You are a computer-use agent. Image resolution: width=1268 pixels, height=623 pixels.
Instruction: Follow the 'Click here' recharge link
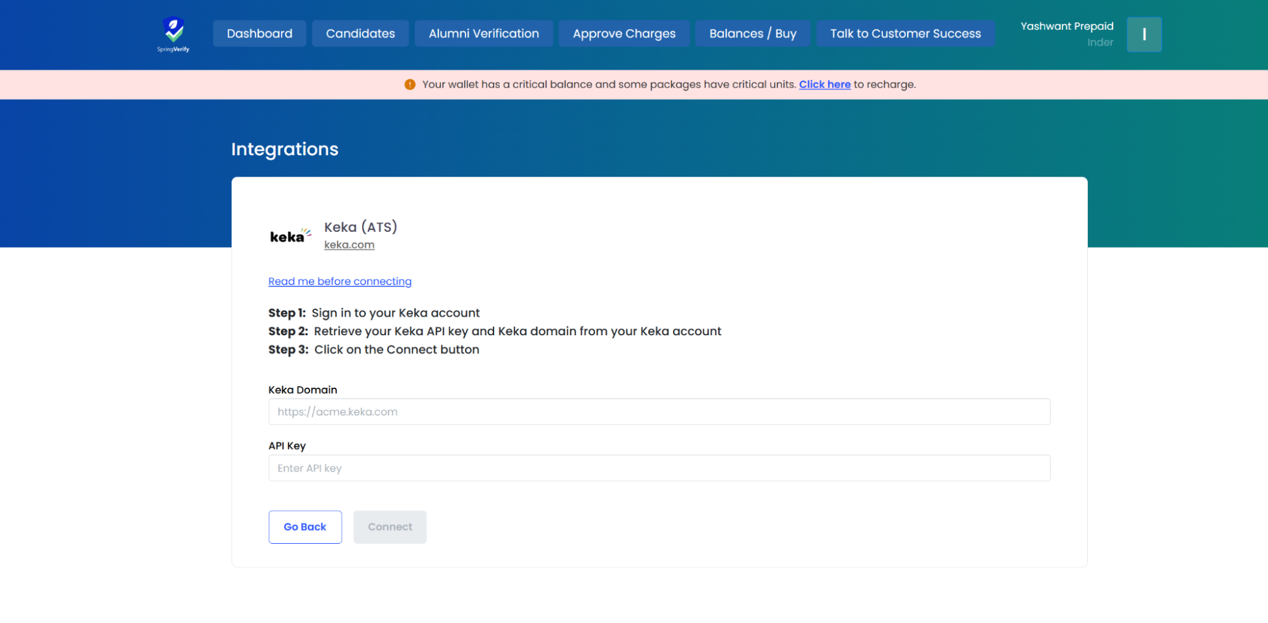pyautogui.click(x=824, y=84)
